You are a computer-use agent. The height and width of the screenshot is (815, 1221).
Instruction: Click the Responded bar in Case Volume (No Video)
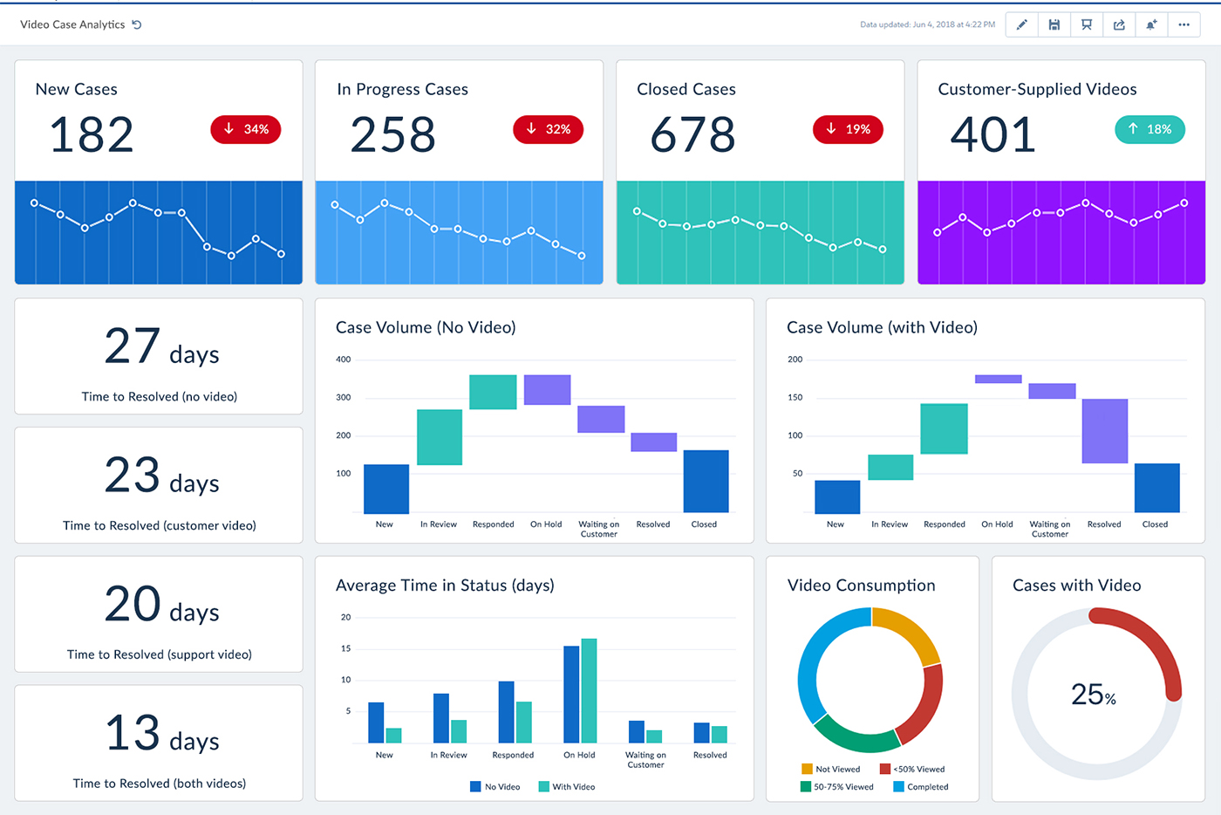(493, 392)
